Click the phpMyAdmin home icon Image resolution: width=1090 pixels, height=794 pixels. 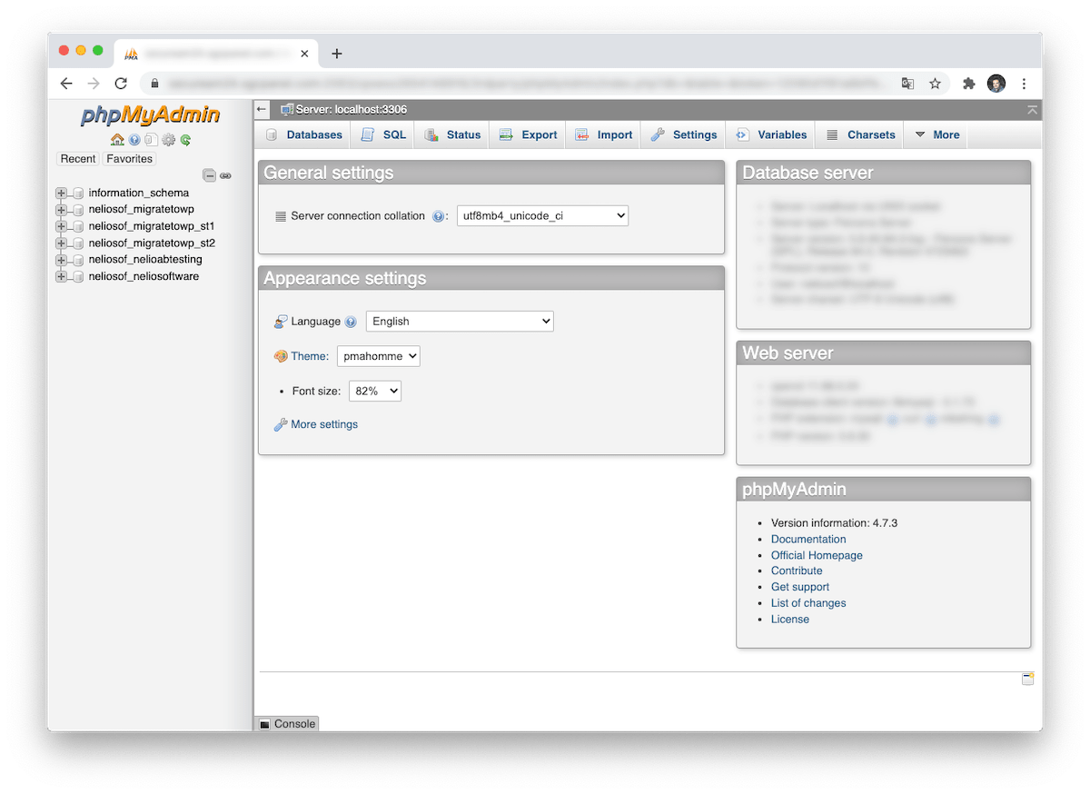pos(117,140)
